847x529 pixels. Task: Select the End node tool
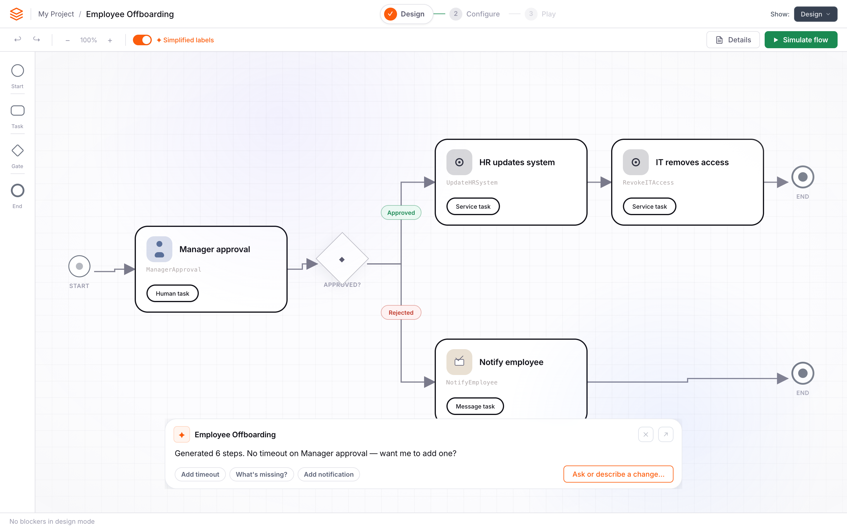pos(17,190)
